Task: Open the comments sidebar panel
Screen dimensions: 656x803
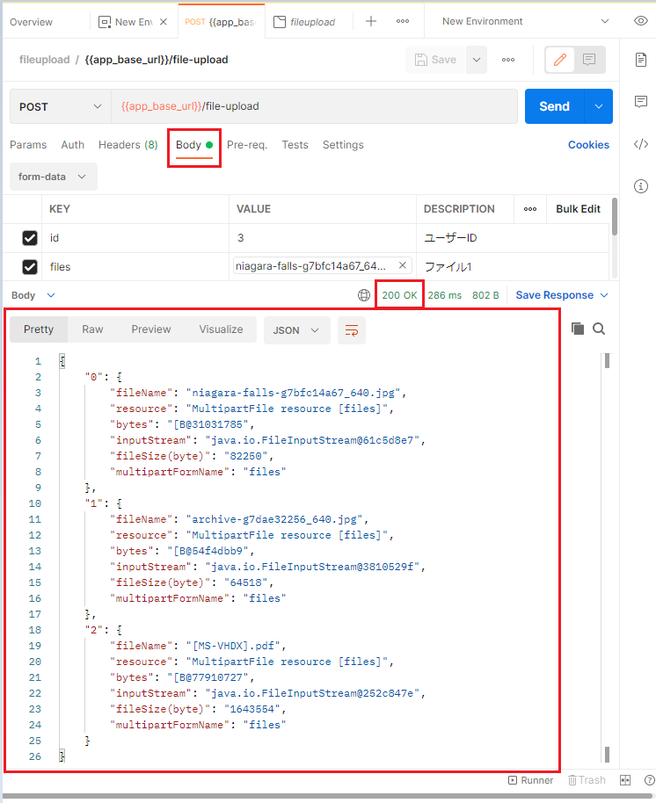Action: click(x=641, y=102)
